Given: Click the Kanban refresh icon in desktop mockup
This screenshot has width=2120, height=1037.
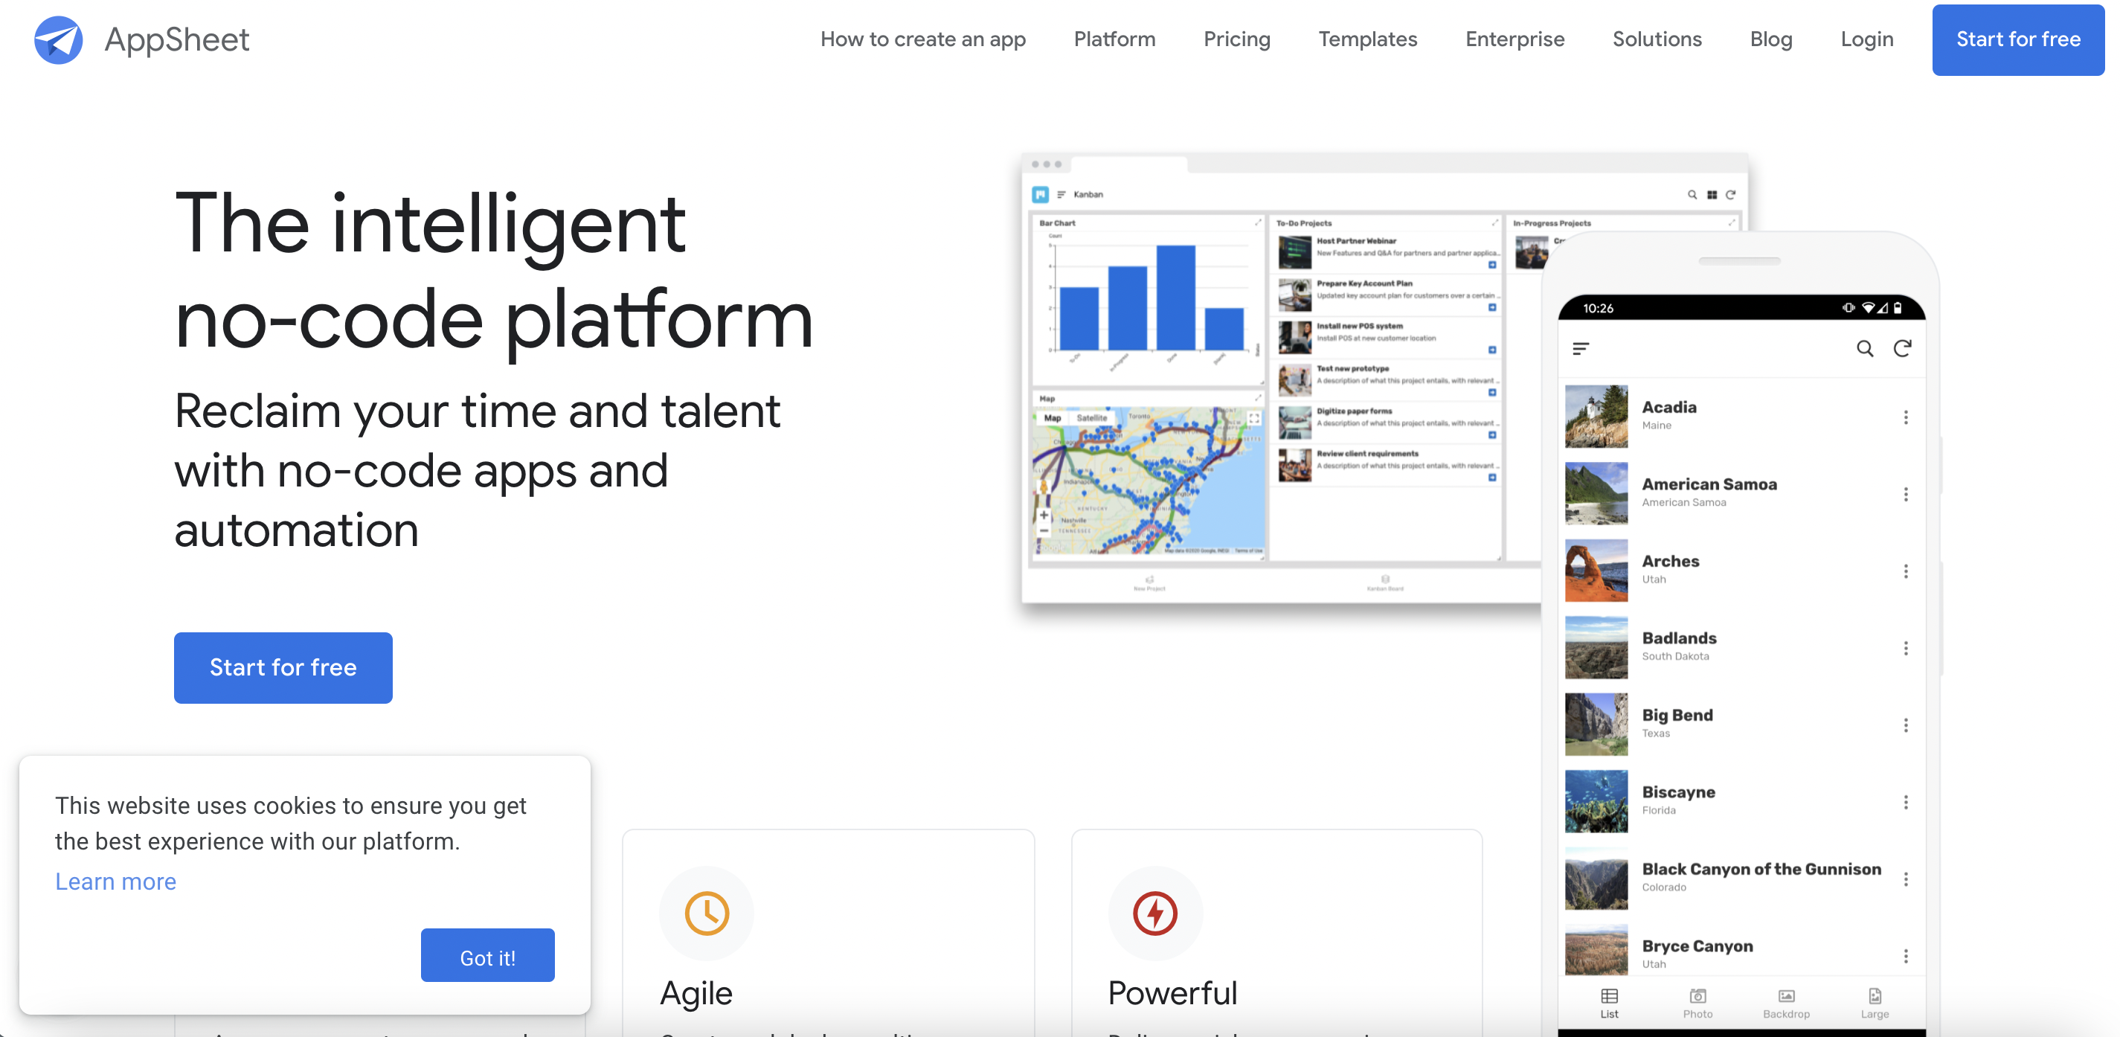Looking at the screenshot, I should [1731, 195].
